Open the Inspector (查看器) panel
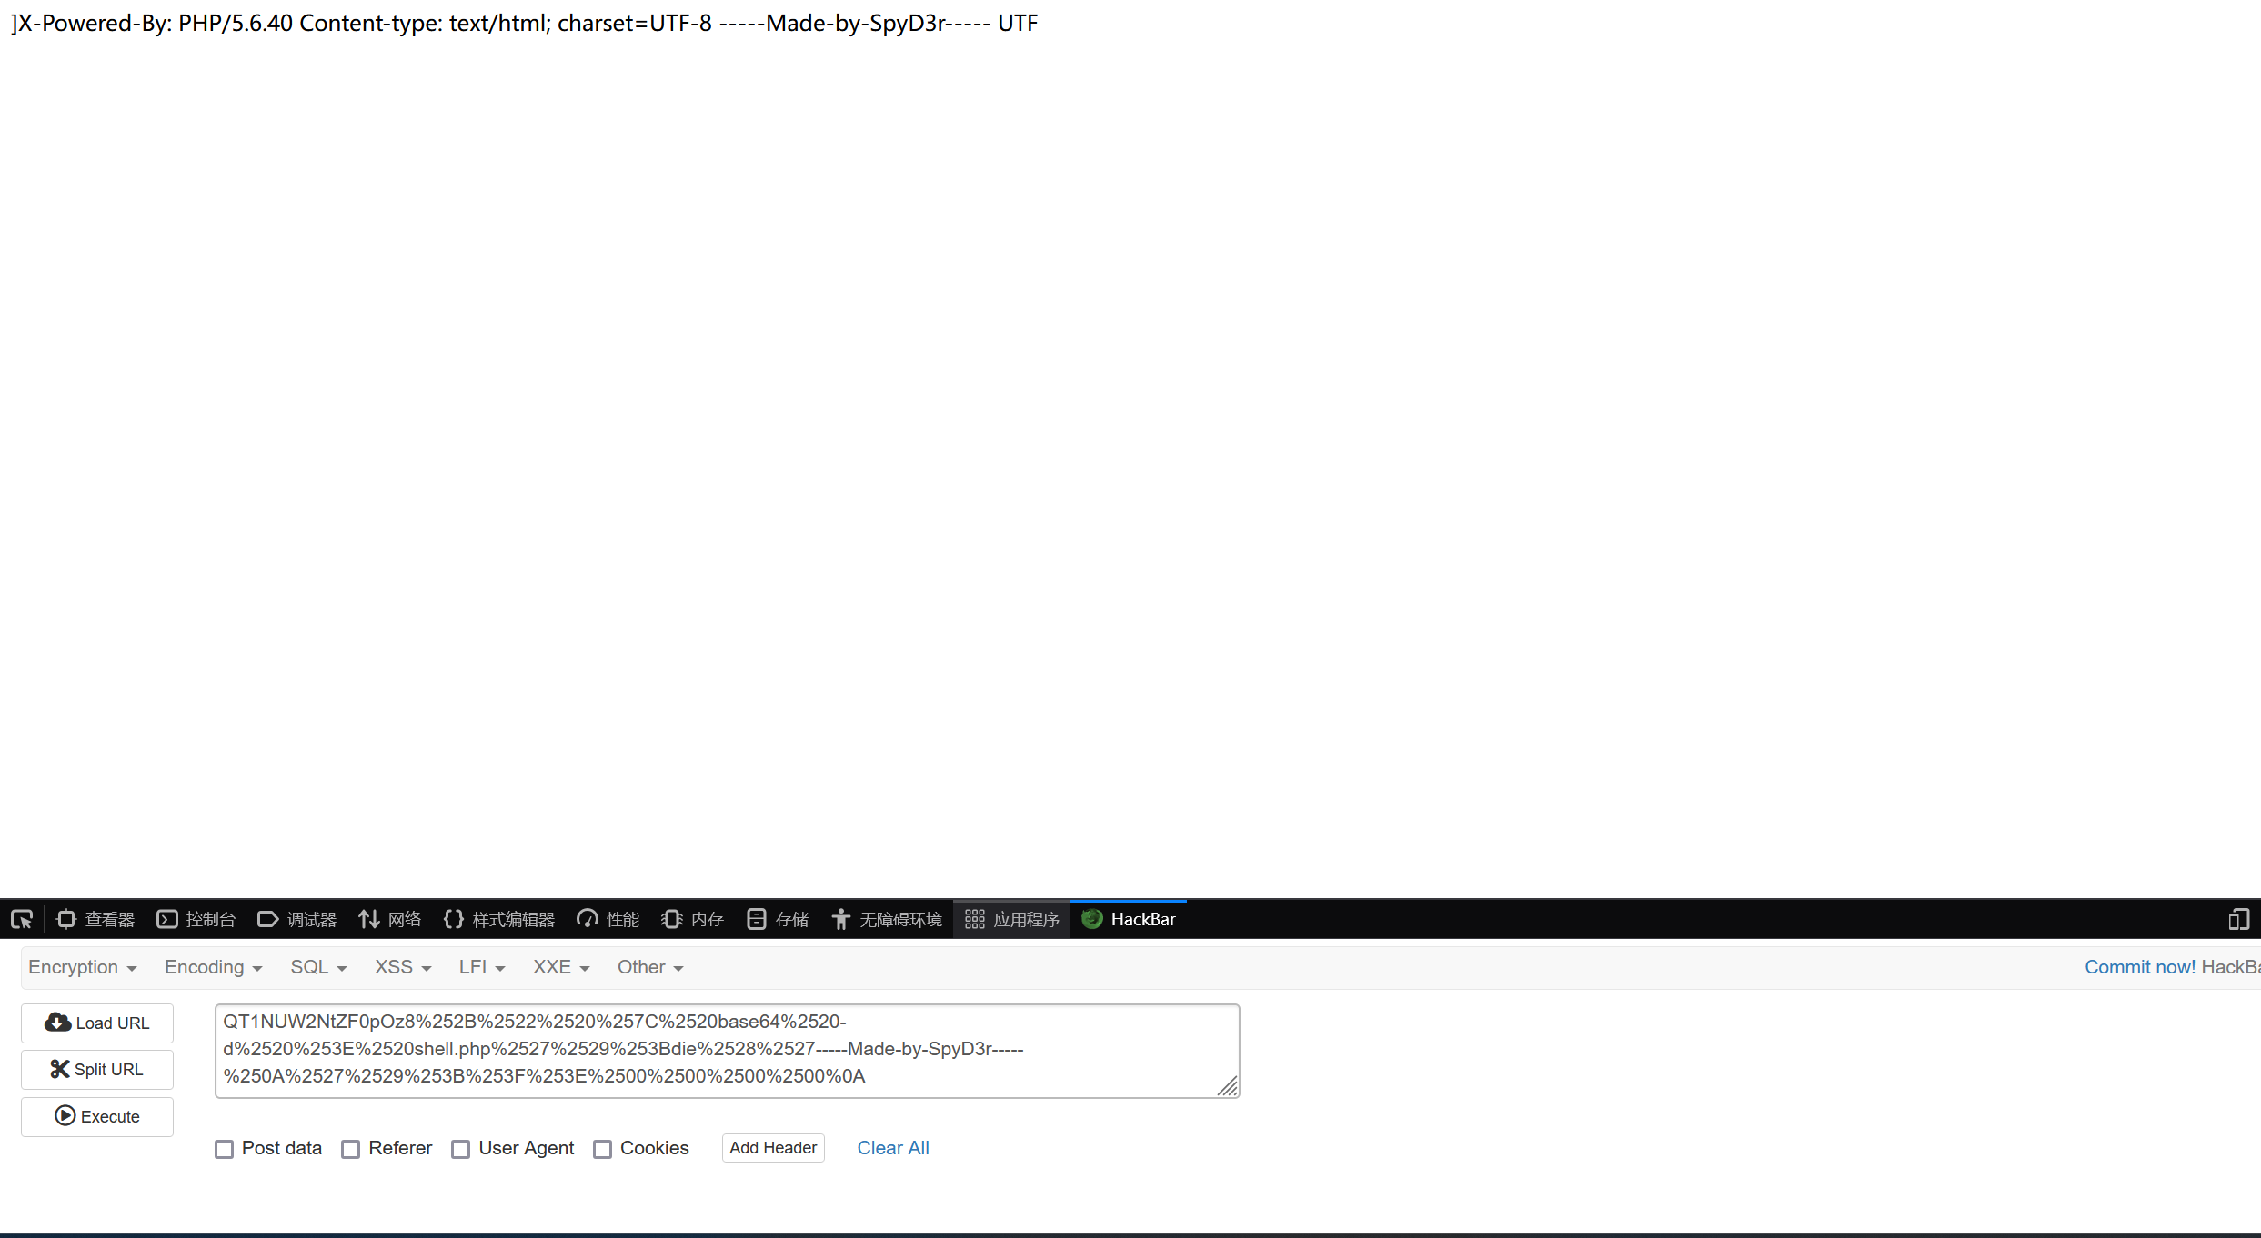The width and height of the screenshot is (2261, 1238). click(x=95, y=919)
